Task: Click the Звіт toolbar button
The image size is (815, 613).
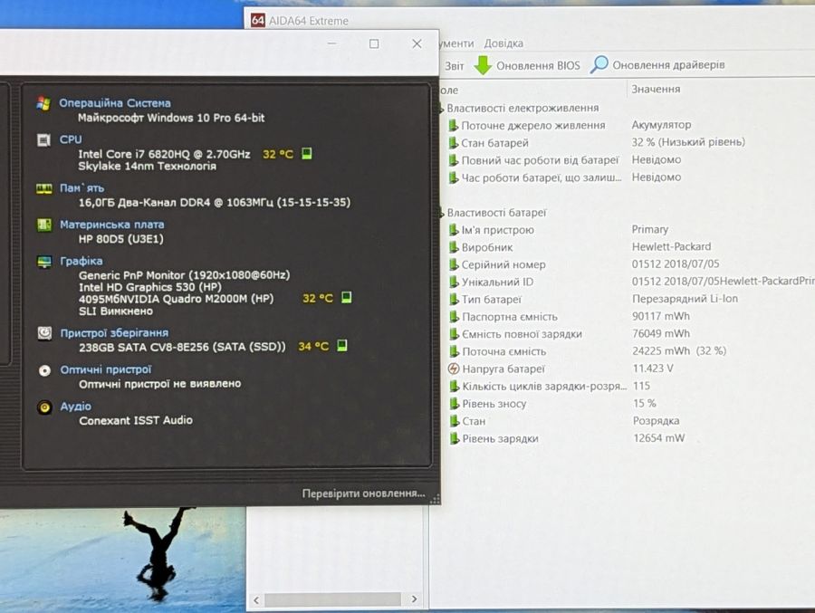Action: 454,65
